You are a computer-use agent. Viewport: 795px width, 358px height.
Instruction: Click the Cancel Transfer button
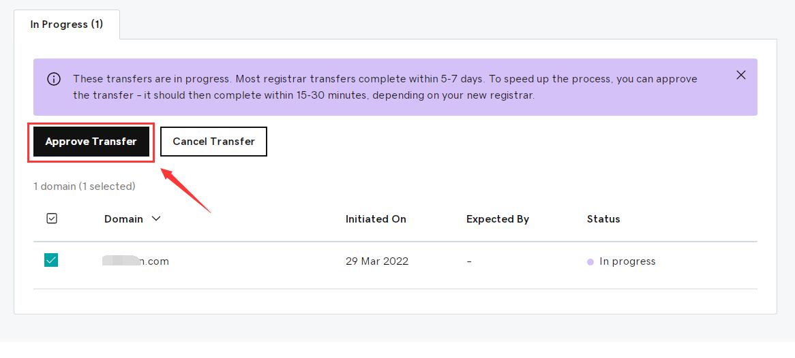tap(213, 142)
